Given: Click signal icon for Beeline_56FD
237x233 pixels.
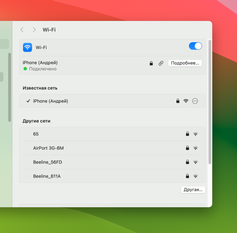Looking at the screenshot, I should tap(195, 162).
